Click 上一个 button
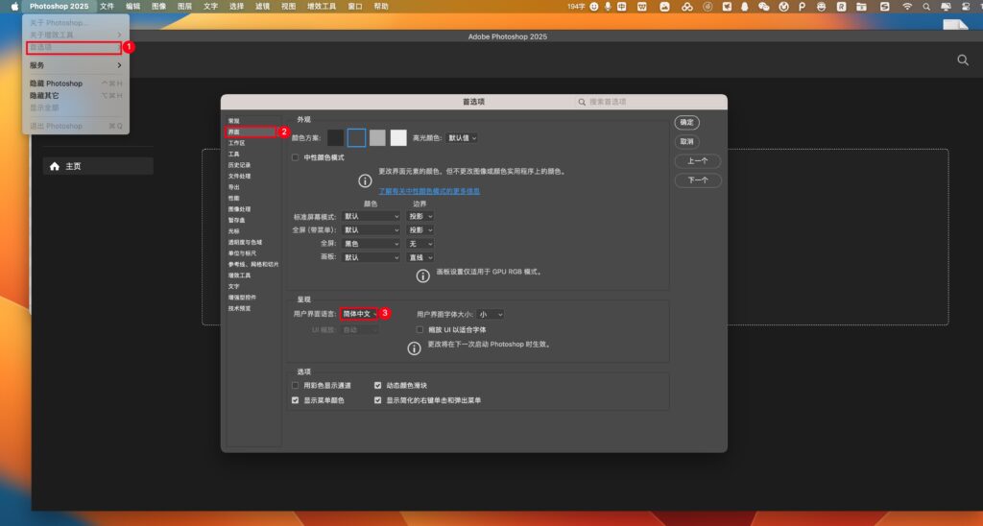 point(698,161)
